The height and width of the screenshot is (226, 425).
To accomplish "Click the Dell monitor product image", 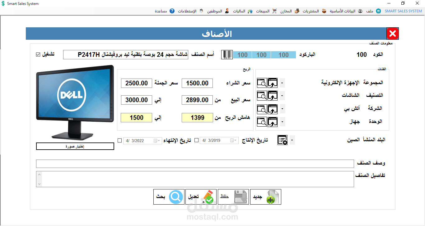I will click(75, 103).
